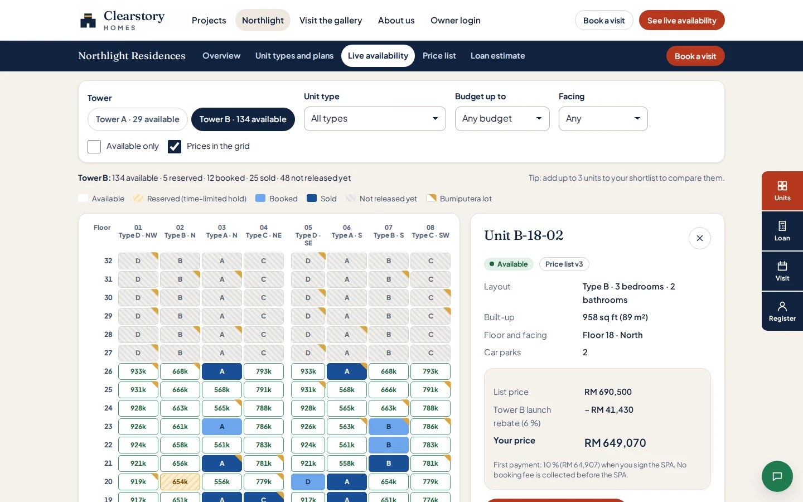
Task: Click the white Book a visit button
Action: 604,20
